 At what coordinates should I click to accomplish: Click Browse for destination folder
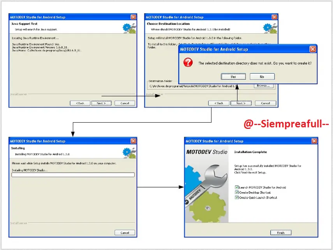[263, 86]
